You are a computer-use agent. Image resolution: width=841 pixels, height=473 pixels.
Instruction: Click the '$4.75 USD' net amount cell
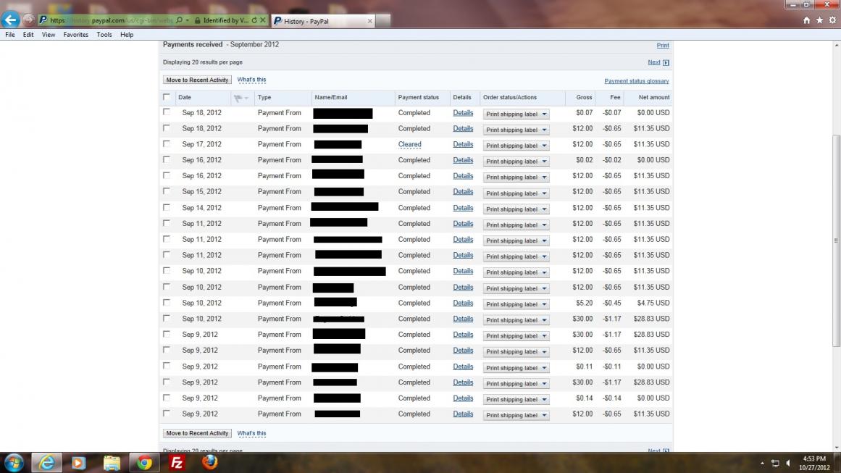(653, 303)
